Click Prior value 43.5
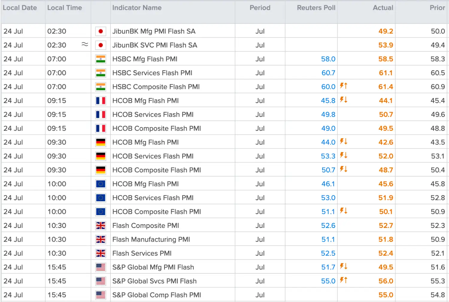449x302 pixels. pyautogui.click(x=438, y=142)
